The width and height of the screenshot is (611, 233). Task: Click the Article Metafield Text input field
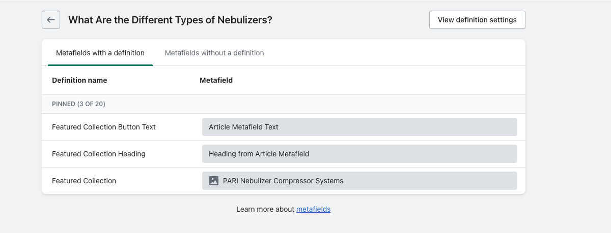359,127
